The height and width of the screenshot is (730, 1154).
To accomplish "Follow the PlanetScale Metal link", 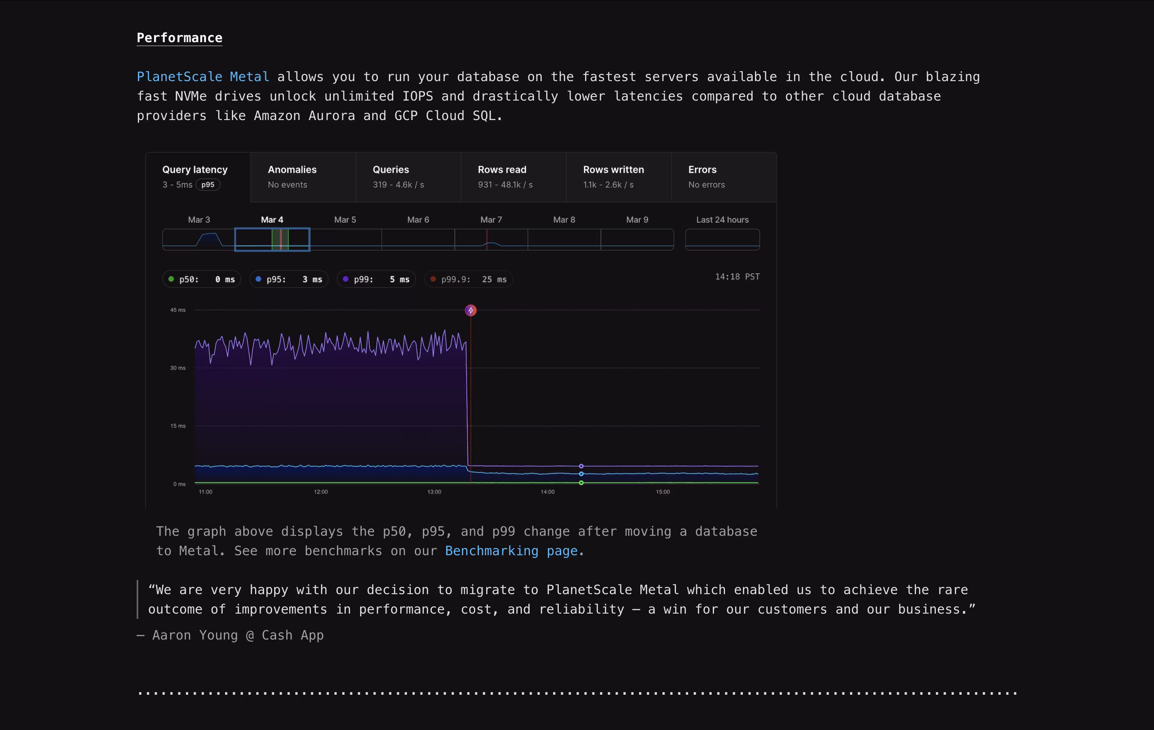I will pos(203,77).
